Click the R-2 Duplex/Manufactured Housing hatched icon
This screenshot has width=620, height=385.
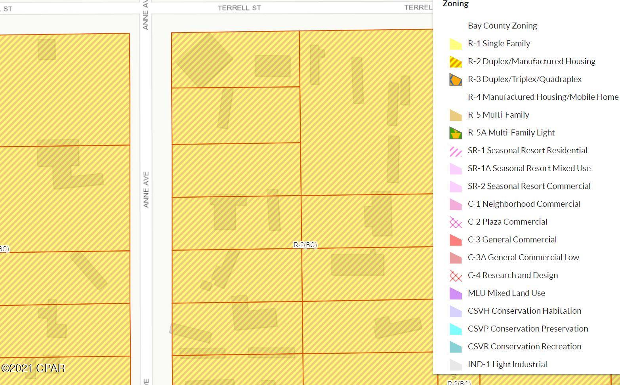point(456,62)
